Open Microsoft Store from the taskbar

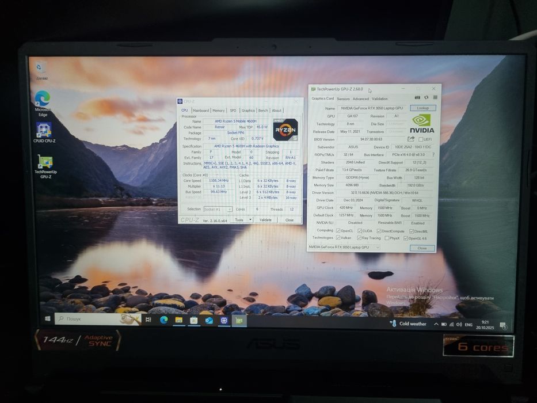click(x=193, y=321)
